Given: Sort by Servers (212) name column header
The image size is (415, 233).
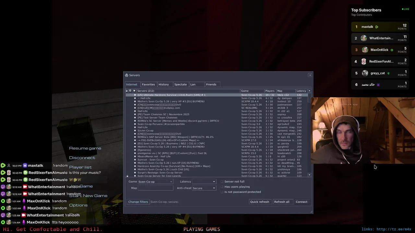Looking at the screenshot, I should pos(188,91).
